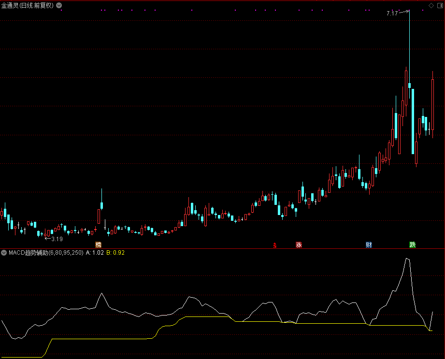Click the 金通灵(日线.前复权) title text
This screenshot has height=359, width=445.
pyautogui.click(x=28, y=6)
